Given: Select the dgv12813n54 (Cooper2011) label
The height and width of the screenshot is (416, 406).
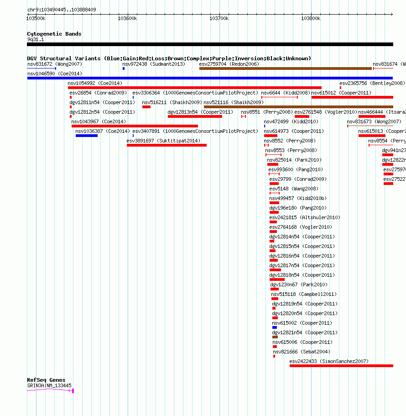Looking at the screenshot, I should pos(200,112).
